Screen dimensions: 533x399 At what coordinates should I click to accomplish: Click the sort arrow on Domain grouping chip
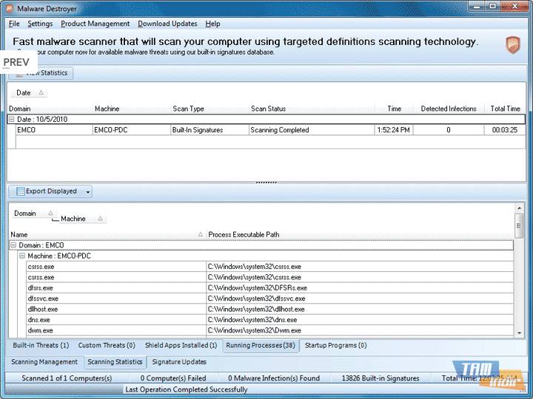(50, 214)
